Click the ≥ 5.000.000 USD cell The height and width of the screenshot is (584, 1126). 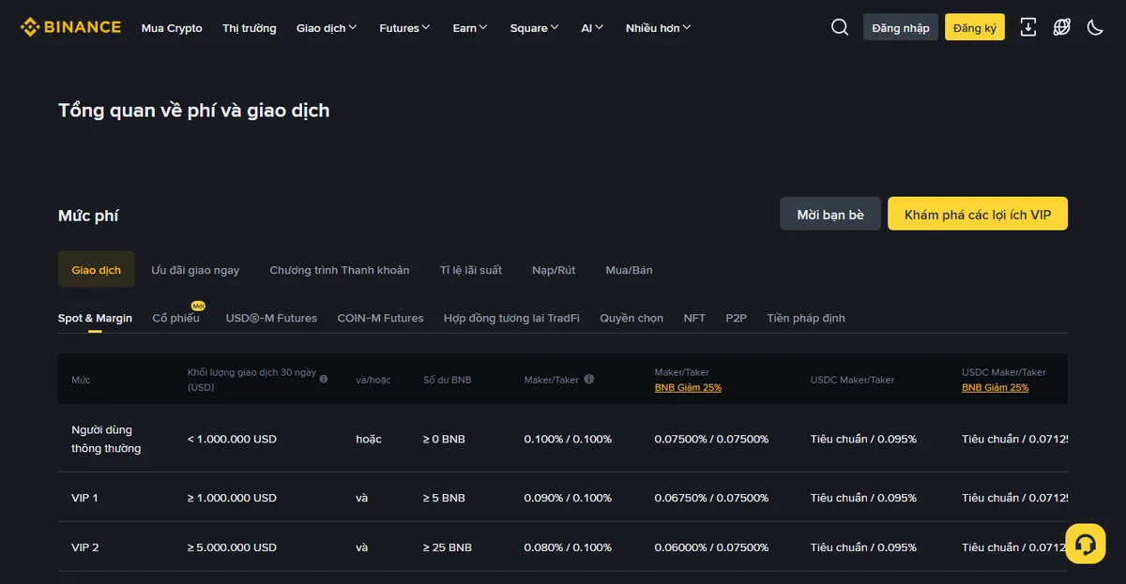pyautogui.click(x=232, y=547)
